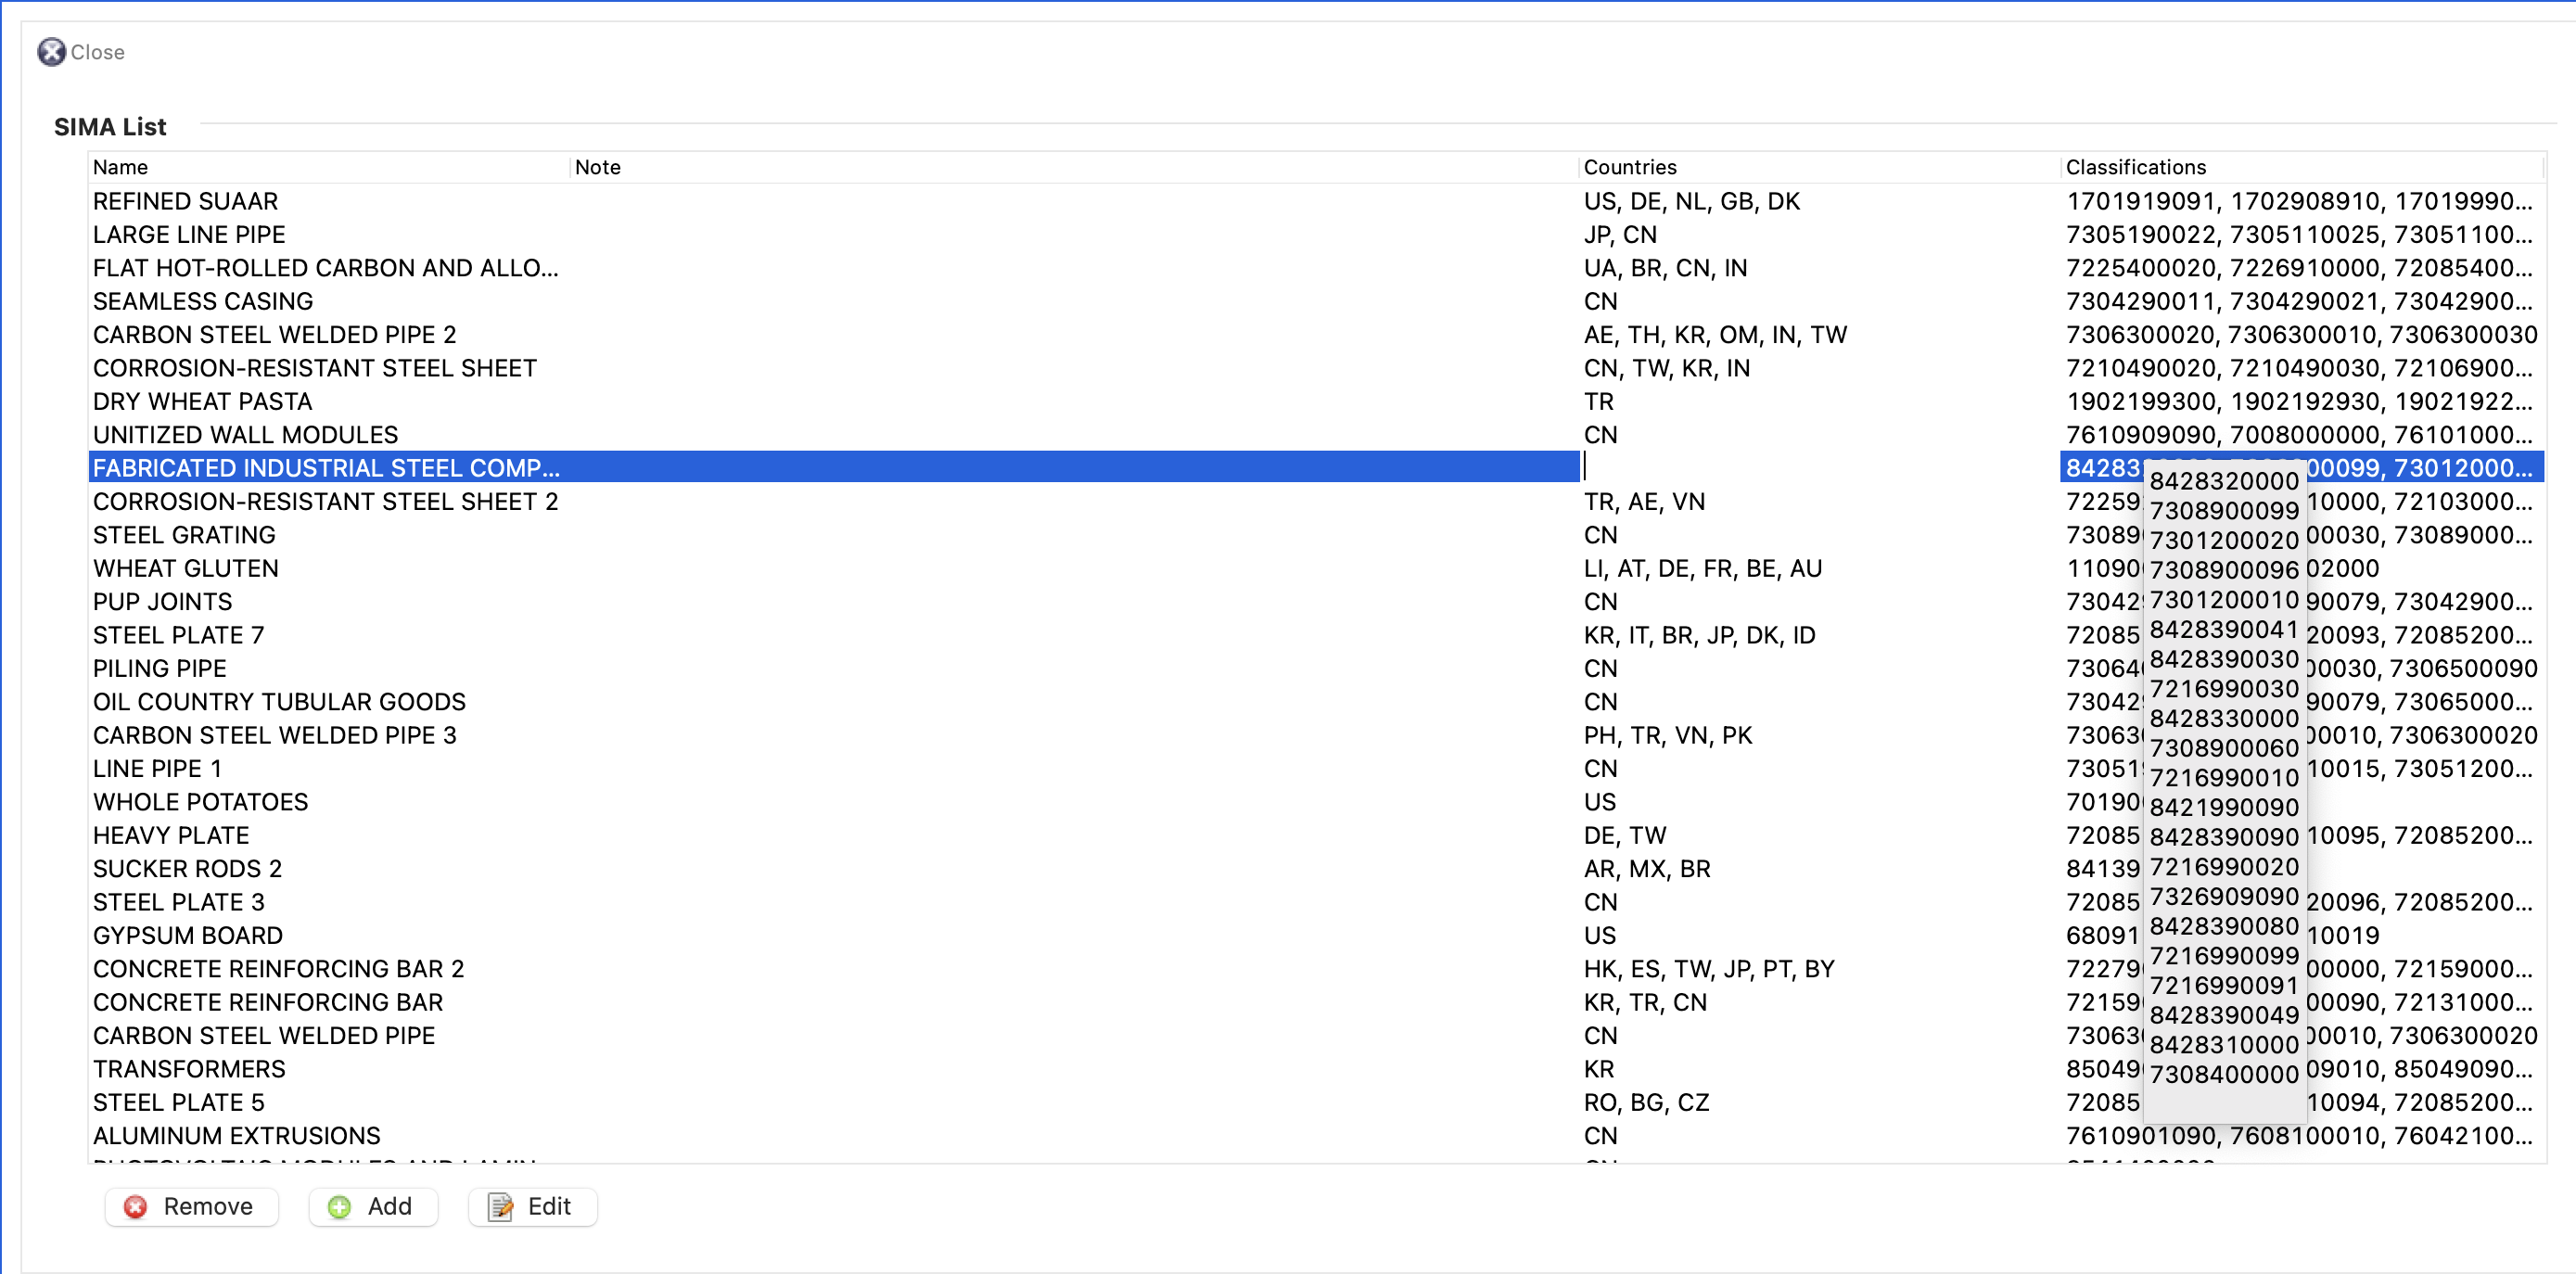
Task: Select the DRY WHEAT PASTA row
Action: (1315, 401)
